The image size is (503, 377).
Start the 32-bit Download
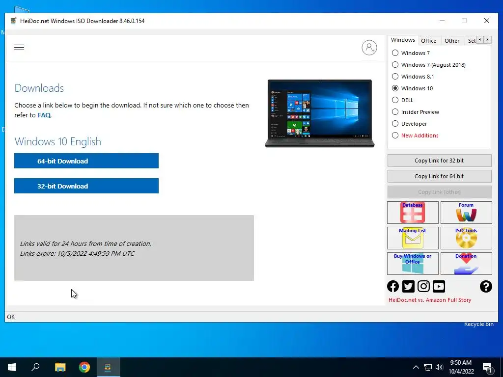point(86,186)
